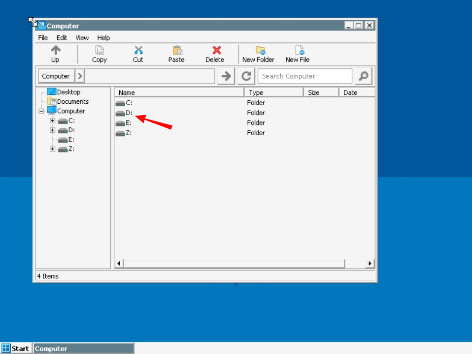Copy the selected item via toolbar
This screenshot has width=472, height=354.
[100, 54]
